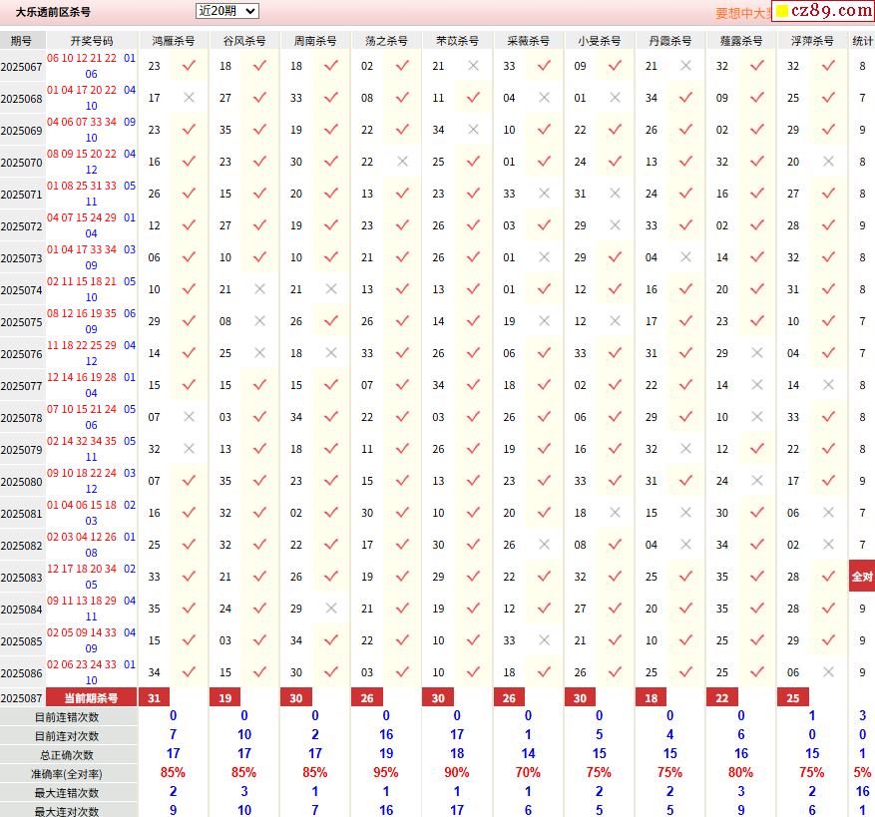Click current kill number 18 under 丹霞杀号

[652, 698]
